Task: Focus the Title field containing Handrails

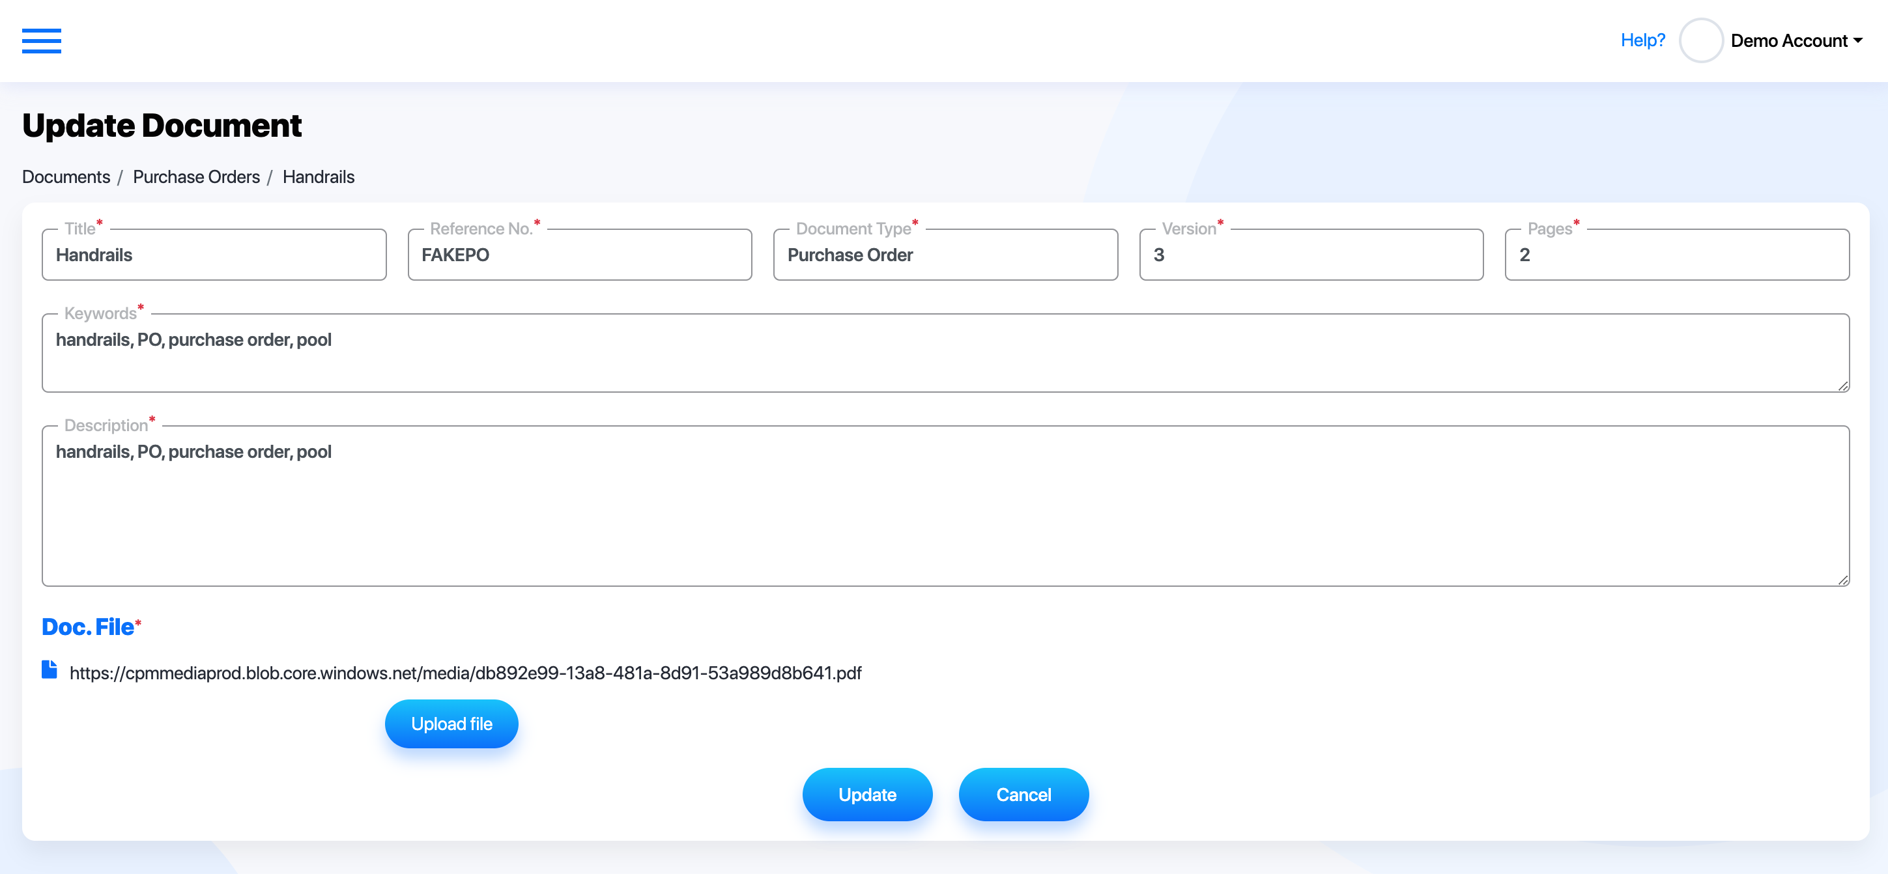Action: coord(214,255)
